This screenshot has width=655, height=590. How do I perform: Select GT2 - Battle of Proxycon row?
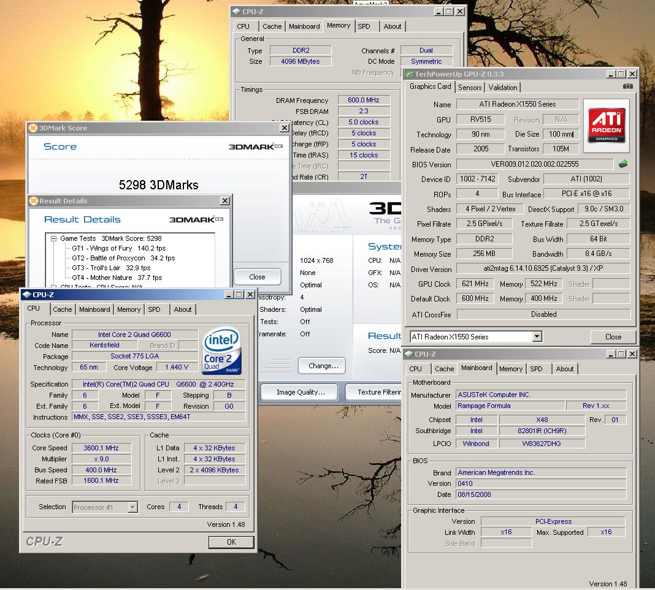tap(123, 258)
